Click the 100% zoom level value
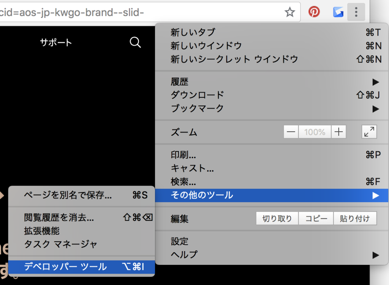The height and width of the screenshot is (285, 389). pos(315,132)
